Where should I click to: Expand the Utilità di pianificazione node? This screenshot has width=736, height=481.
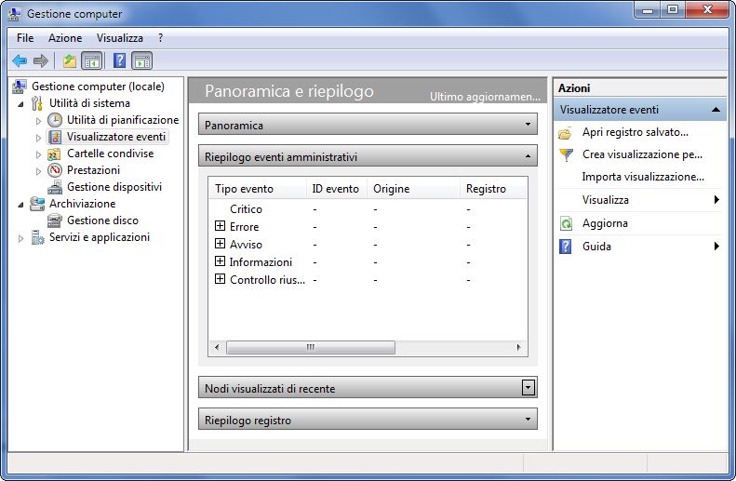coord(38,121)
